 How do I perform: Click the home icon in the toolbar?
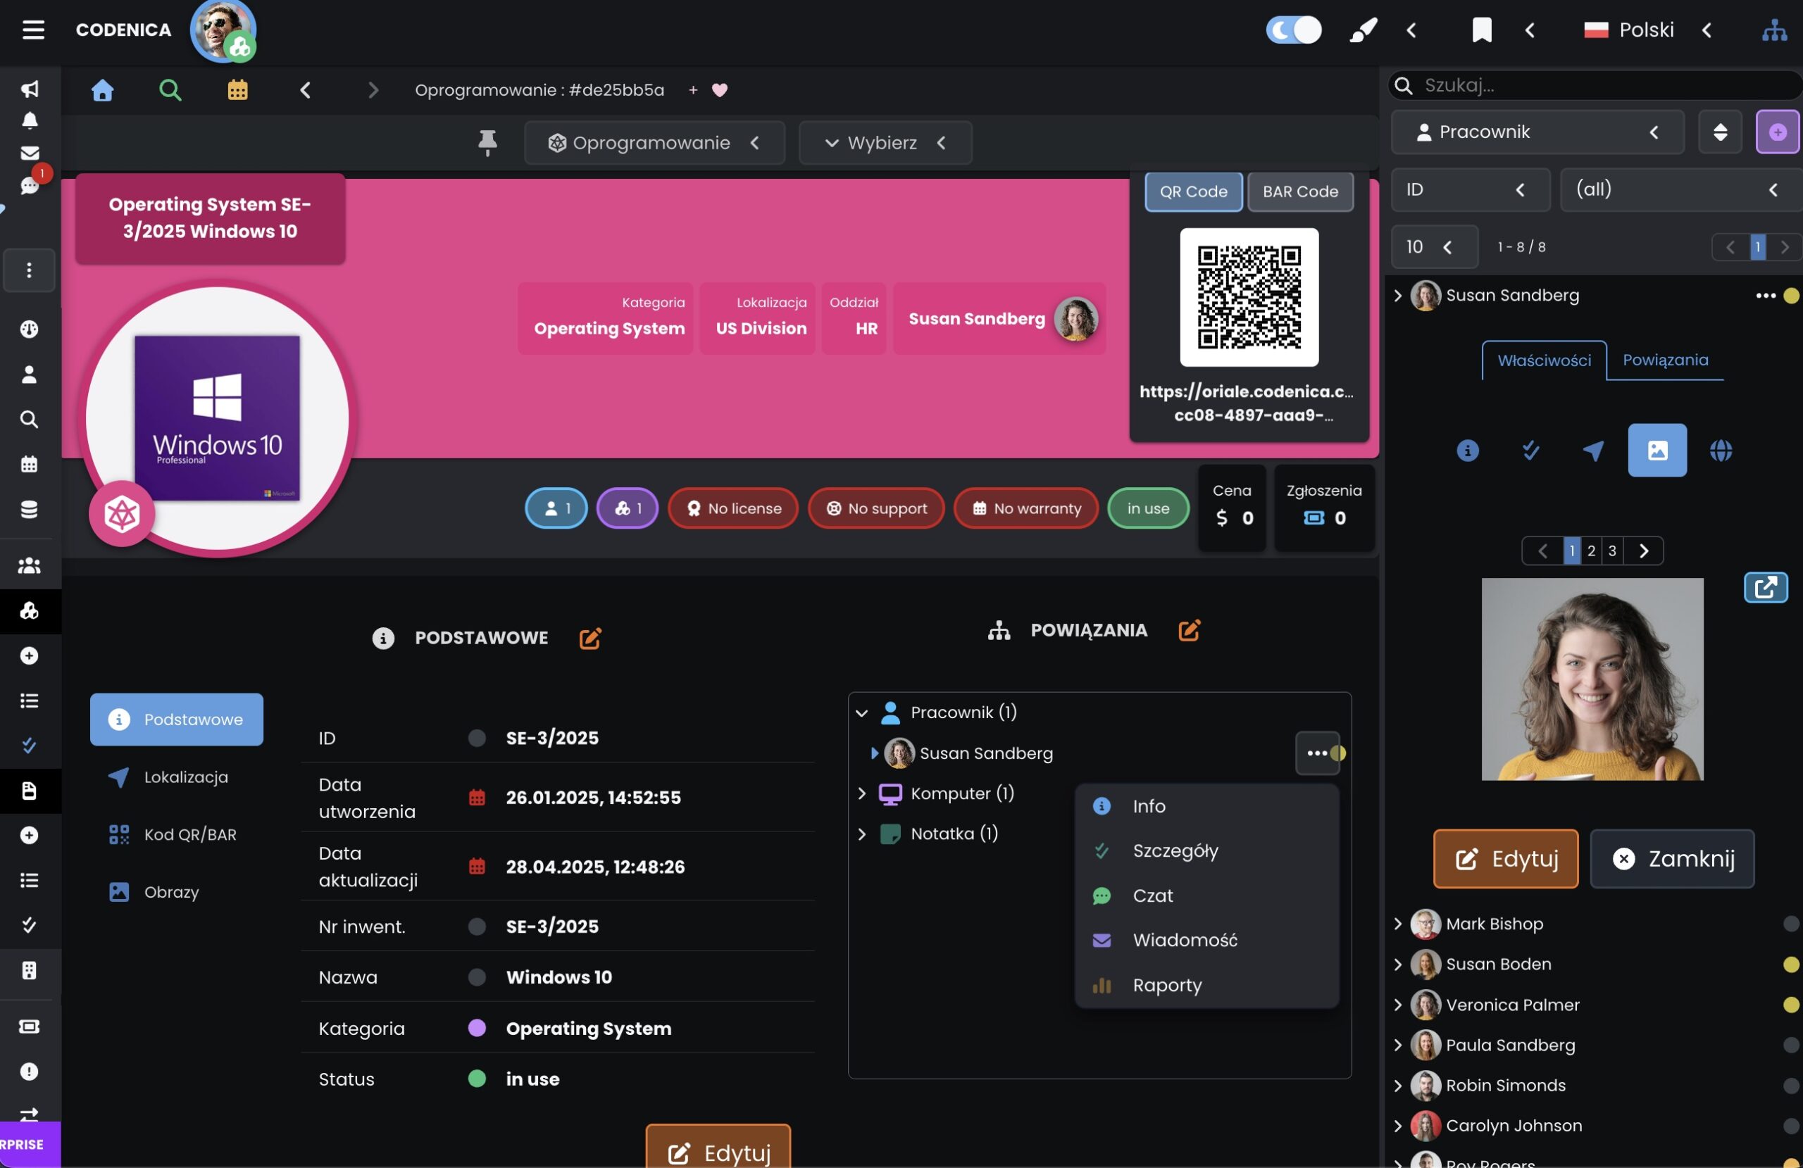(102, 90)
